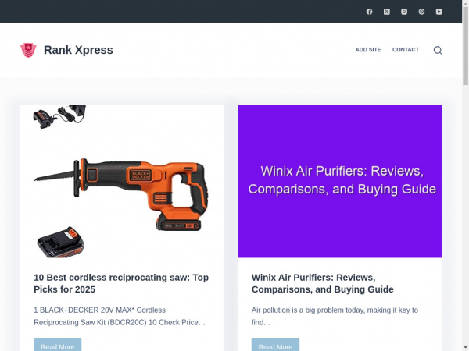The image size is (469, 351).
Task: Open the ADD SITE menu item
Action: coord(368,50)
